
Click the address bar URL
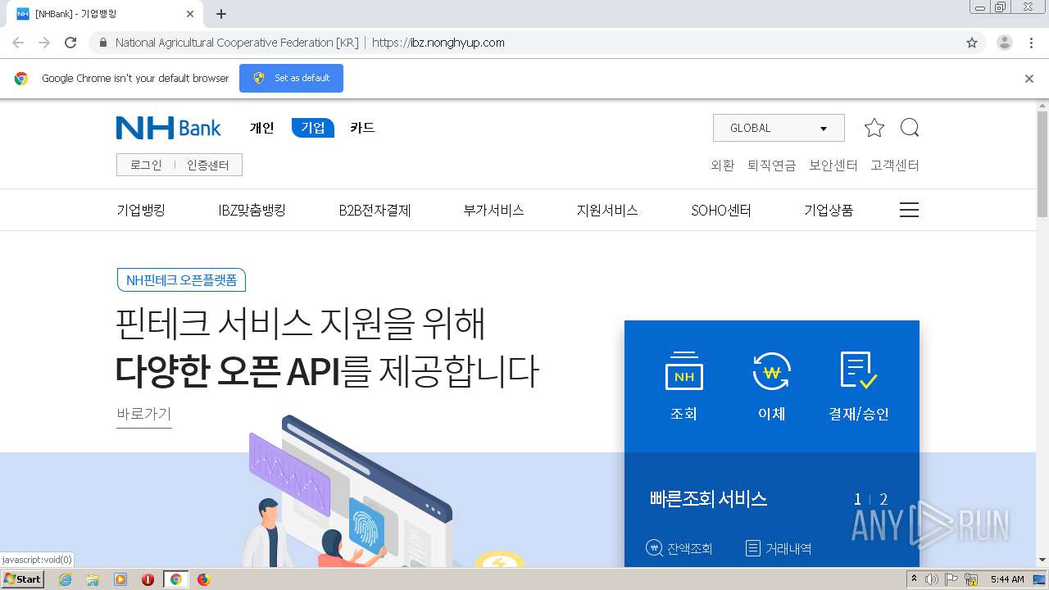pyautogui.click(x=438, y=43)
